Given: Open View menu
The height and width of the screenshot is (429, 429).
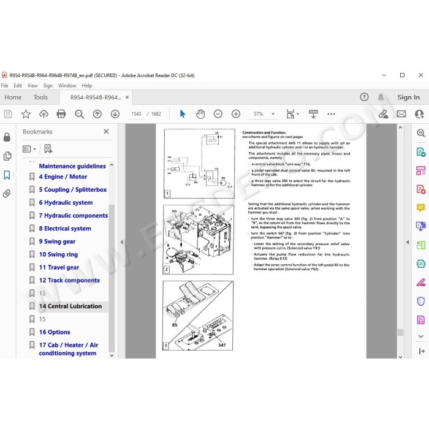Looking at the screenshot, I should pos(32,86).
